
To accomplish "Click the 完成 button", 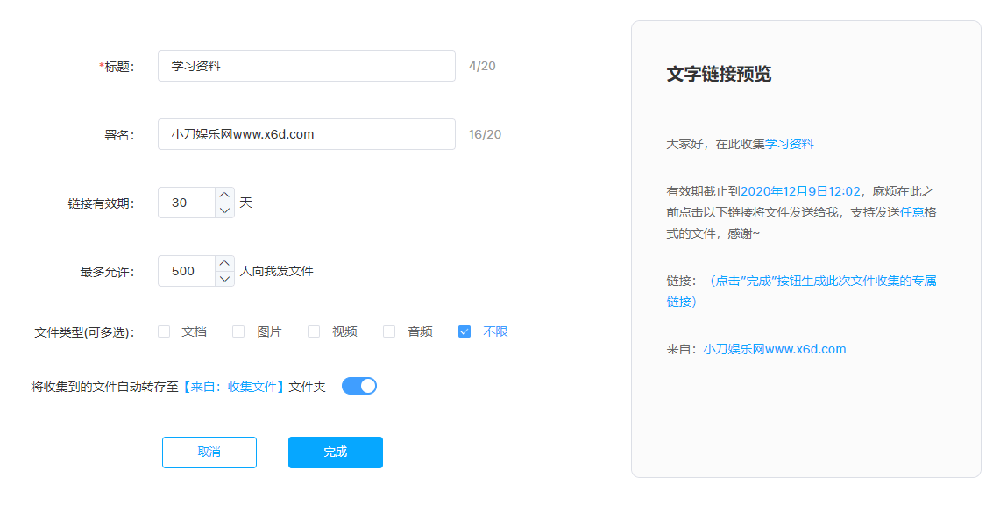I will [x=336, y=453].
